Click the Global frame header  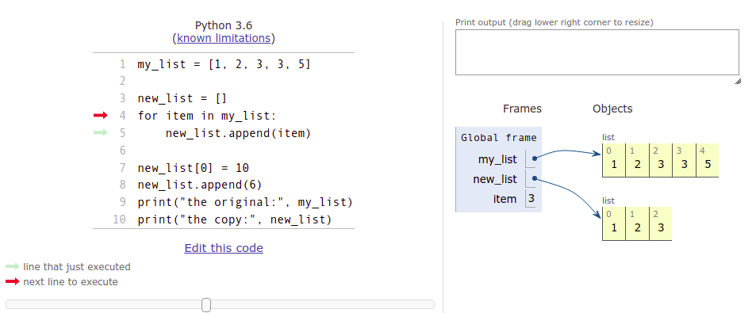[498, 138]
